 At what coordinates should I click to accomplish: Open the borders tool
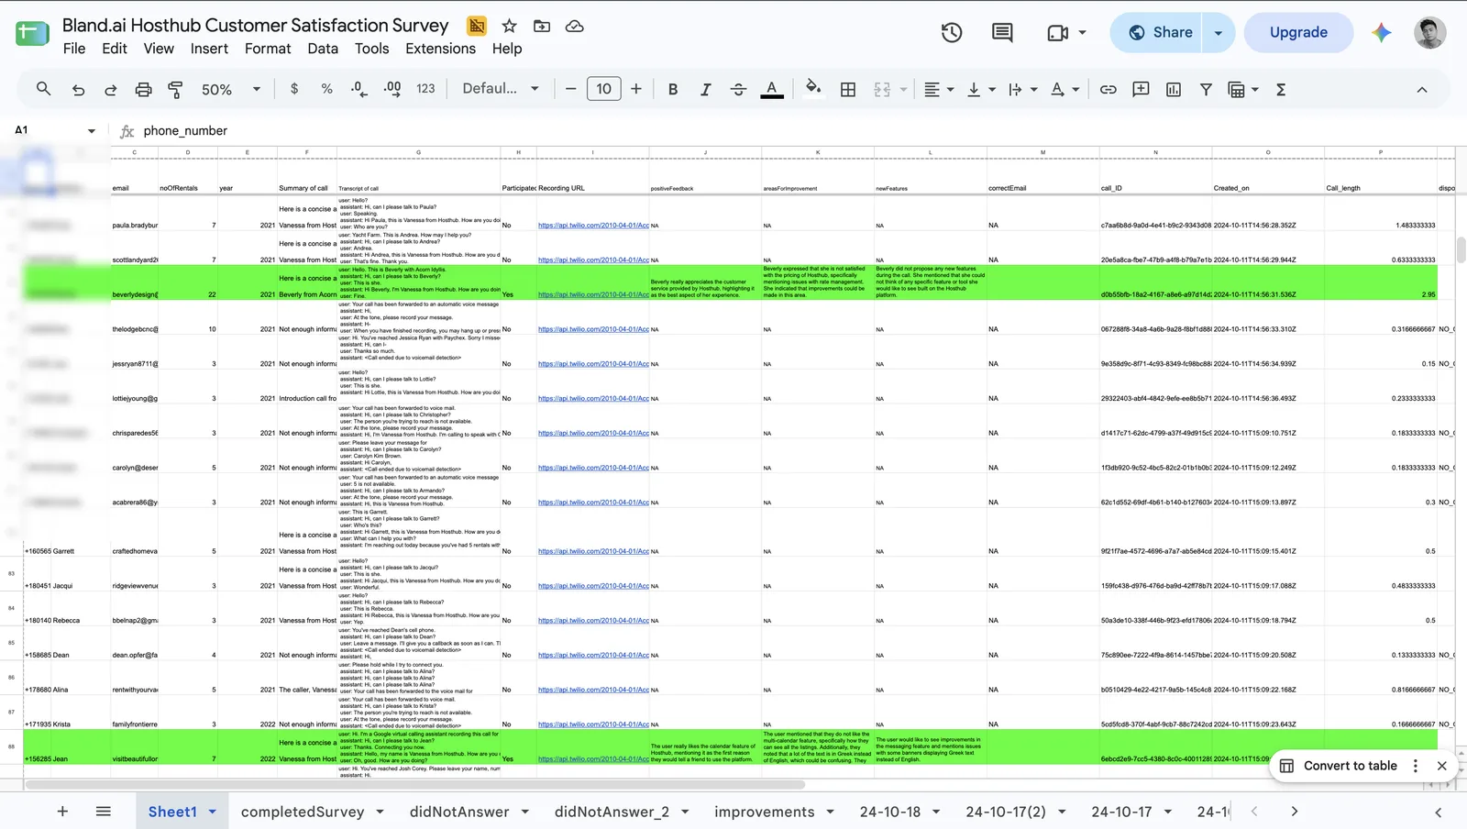click(x=848, y=89)
